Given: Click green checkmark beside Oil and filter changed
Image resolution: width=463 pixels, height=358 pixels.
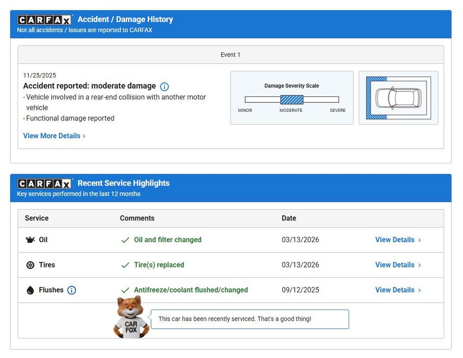Looking at the screenshot, I should click(x=125, y=240).
